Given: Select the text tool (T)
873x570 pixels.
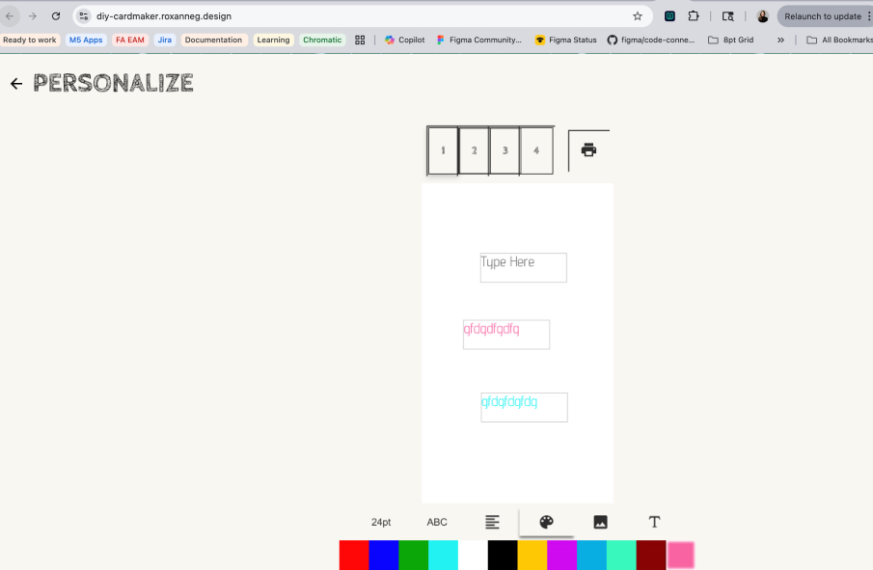Looking at the screenshot, I should point(654,522).
